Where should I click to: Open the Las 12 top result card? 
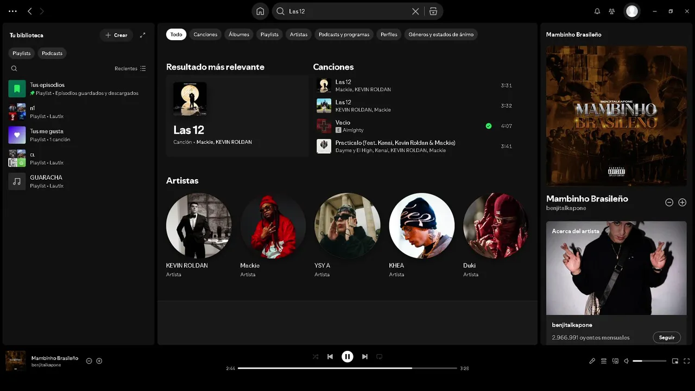(237, 116)
